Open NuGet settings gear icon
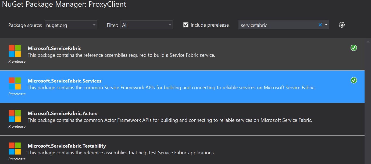371x164 pixels. pyautogui.click(x=342, y=25)
